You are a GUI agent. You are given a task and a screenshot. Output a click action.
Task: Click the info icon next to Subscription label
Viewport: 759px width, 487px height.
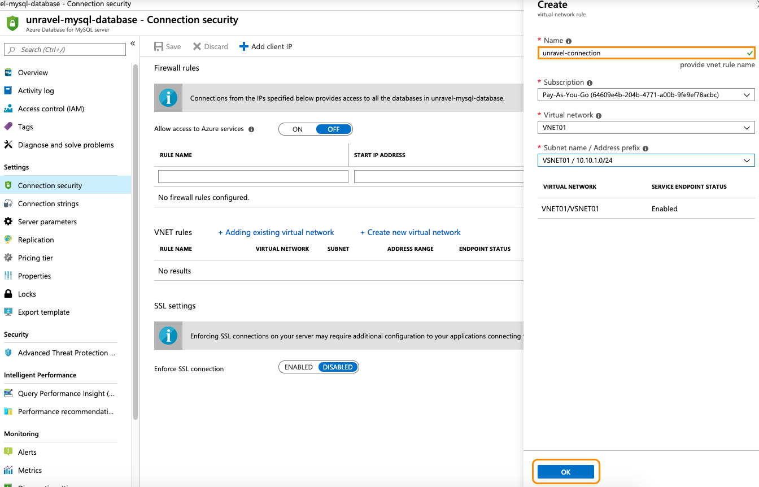point(590,82)
